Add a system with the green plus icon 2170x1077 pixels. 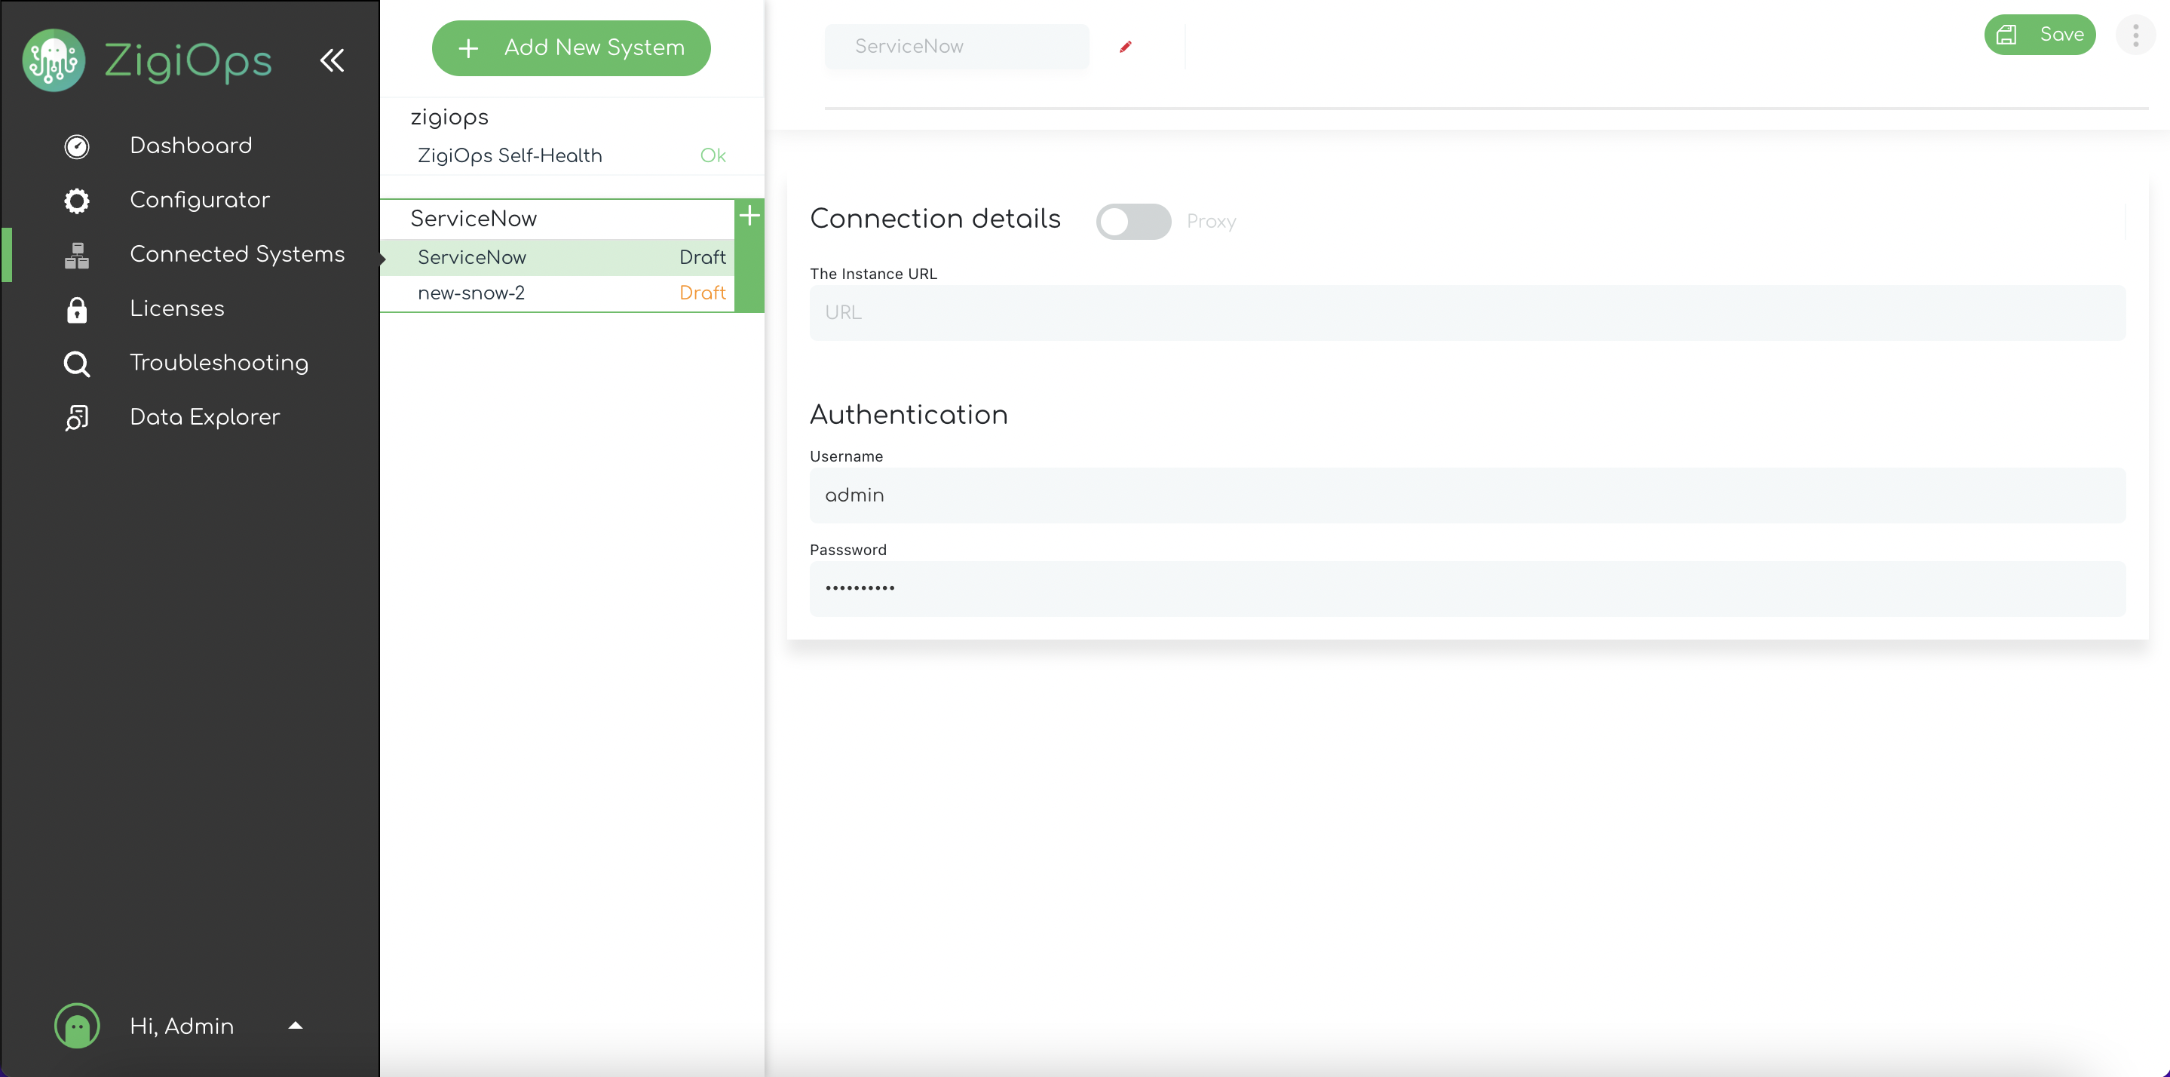(749, 216)
